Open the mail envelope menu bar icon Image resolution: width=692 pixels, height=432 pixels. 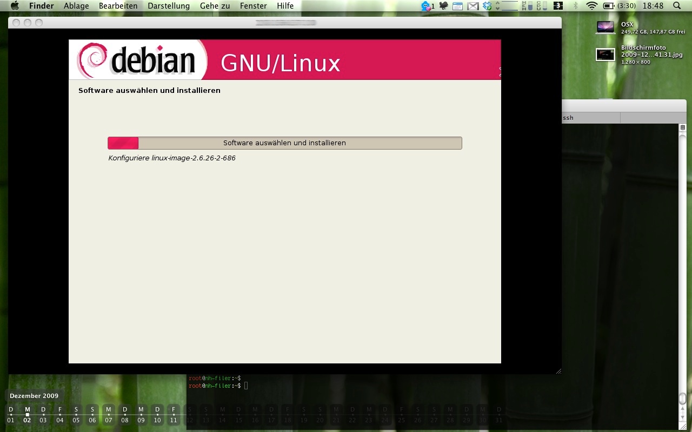(x=473, y=6)
